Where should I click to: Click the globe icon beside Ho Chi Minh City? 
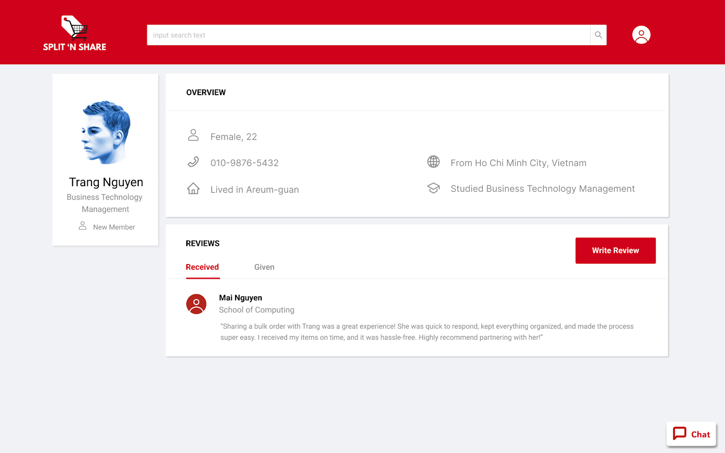tap(434, 162)
